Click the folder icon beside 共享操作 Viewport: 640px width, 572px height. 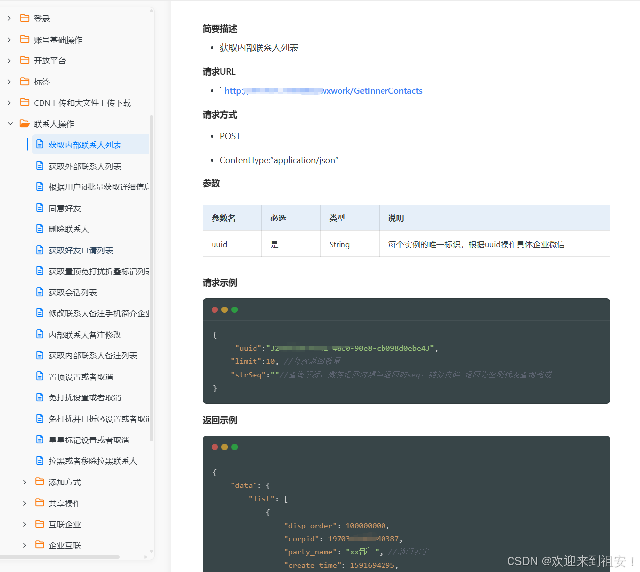(40, 503)
